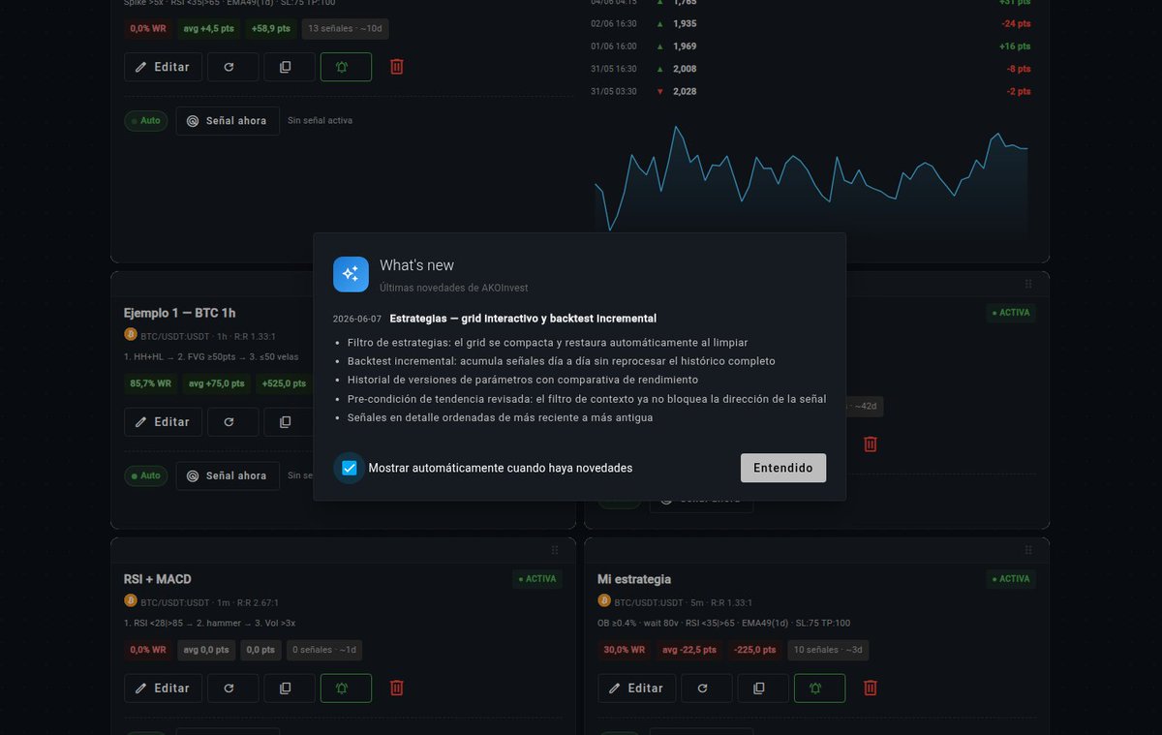
Task: Select the signal row 31/05 16:30
Action: 810,69
